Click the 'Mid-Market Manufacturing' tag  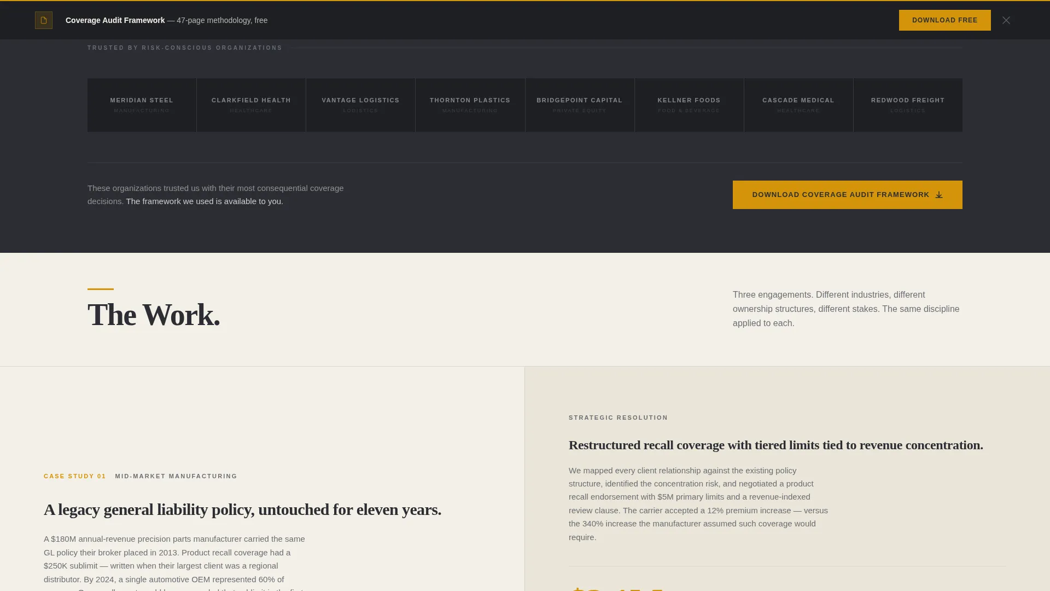[176, 476]
